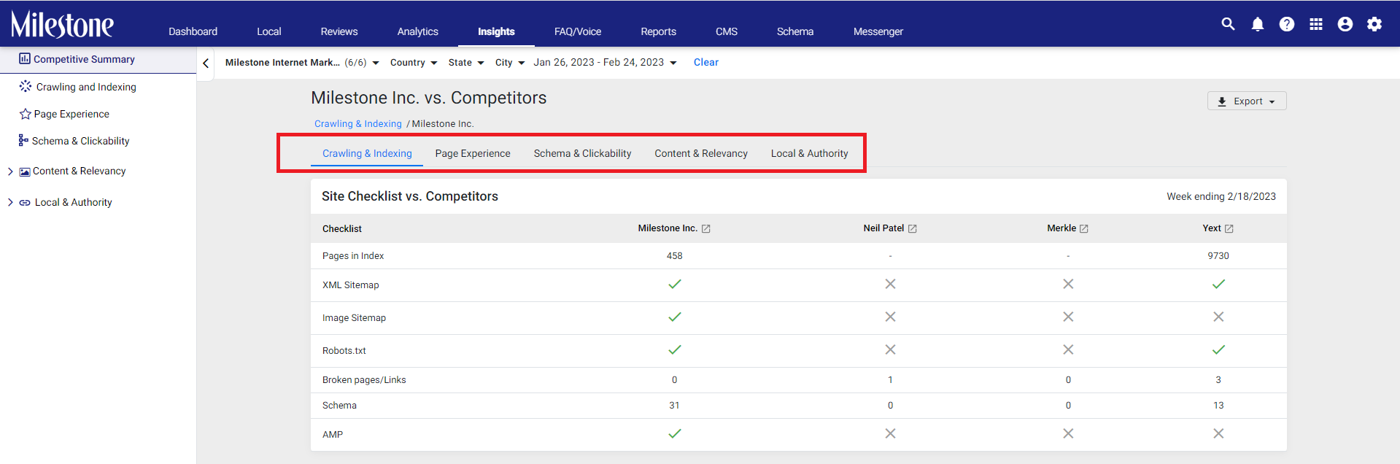Click Broken pages/Links row label
Viewport: 1400px width, 464px height.
click(364, 380)
